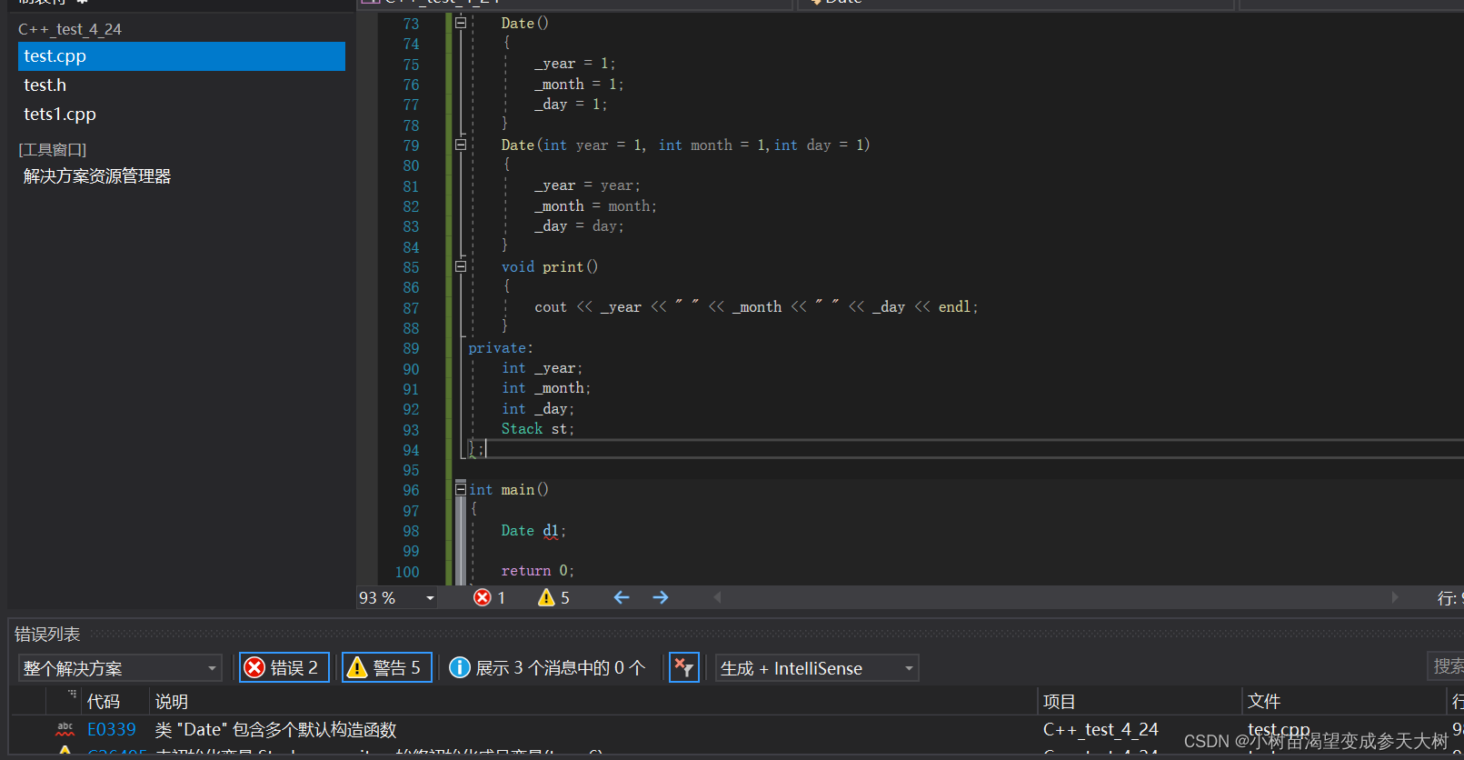This screenshot has height=760, width=1464.
Task: Open the 整个解决方案 scope dropdown
Action: click(x=120, y=668)
